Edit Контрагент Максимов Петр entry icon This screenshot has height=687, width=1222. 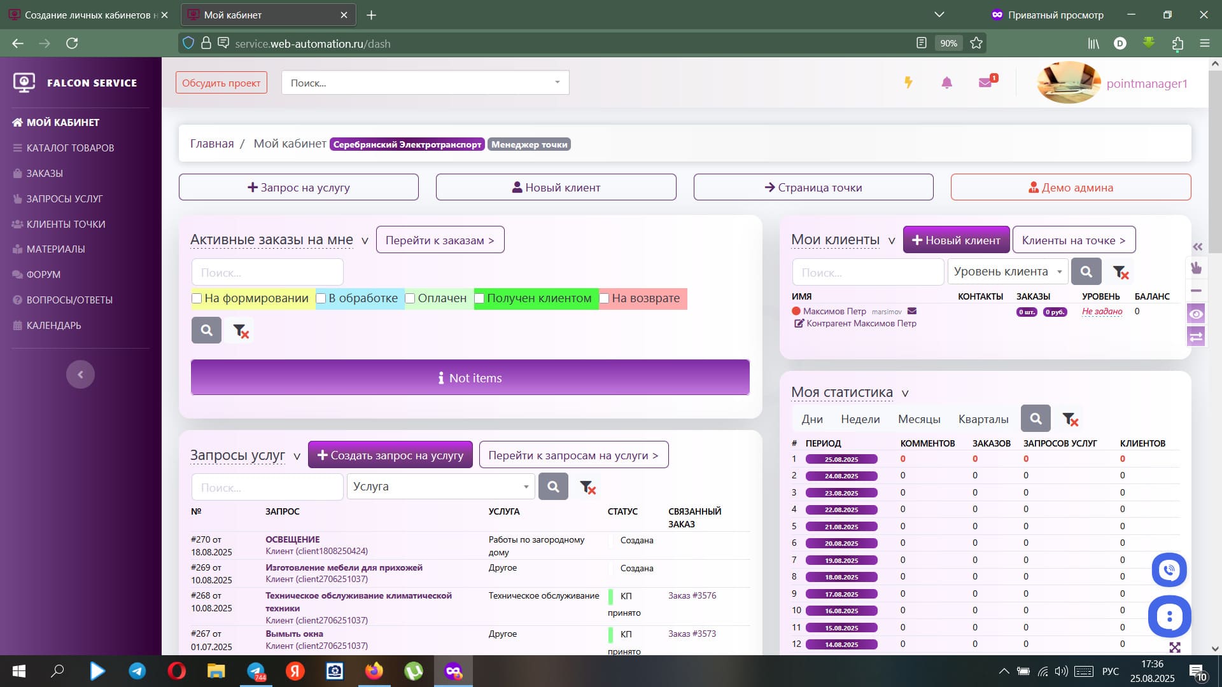(799, 324)
